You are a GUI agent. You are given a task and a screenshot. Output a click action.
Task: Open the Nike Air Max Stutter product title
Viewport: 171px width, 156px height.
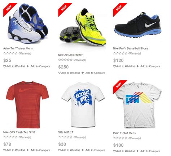[70, 55]
